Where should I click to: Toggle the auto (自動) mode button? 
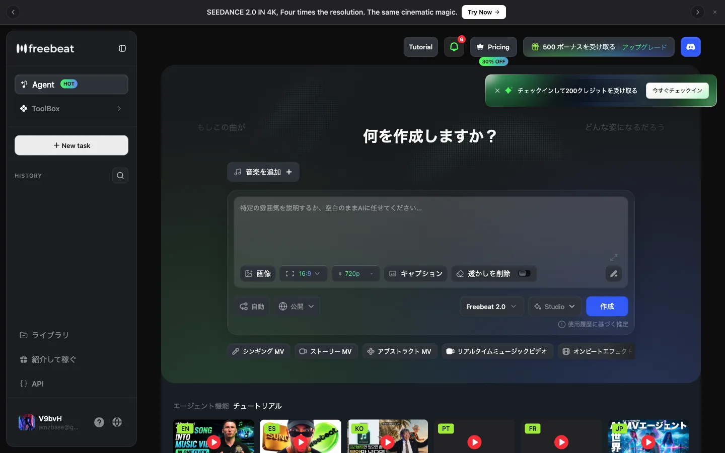tap(252, 307)
